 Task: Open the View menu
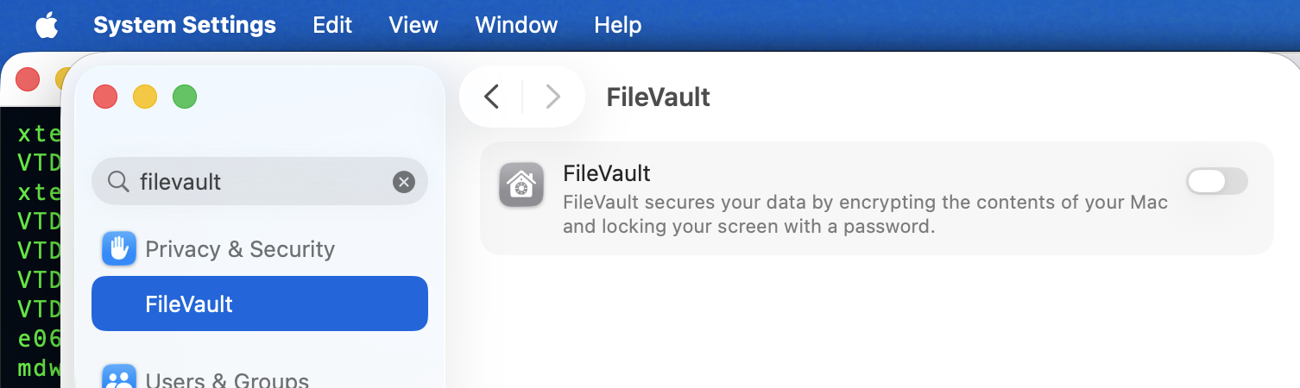click(x=413, y=25)
